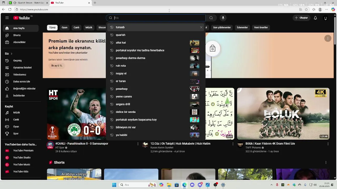Open YouTube Kids link
Image resolution: width=337 pixels, height=189 pixels.
(21, 172)
